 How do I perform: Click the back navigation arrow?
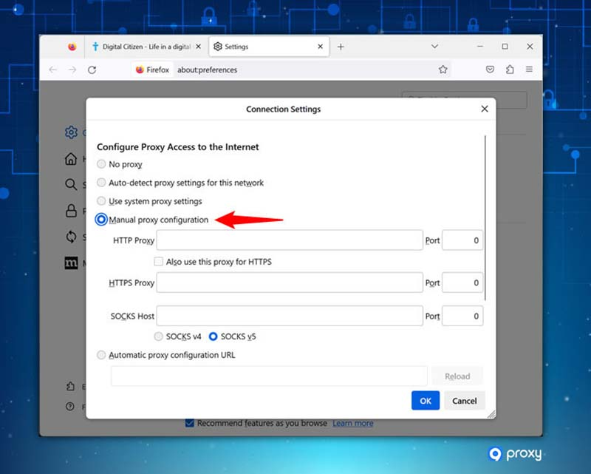52,69
